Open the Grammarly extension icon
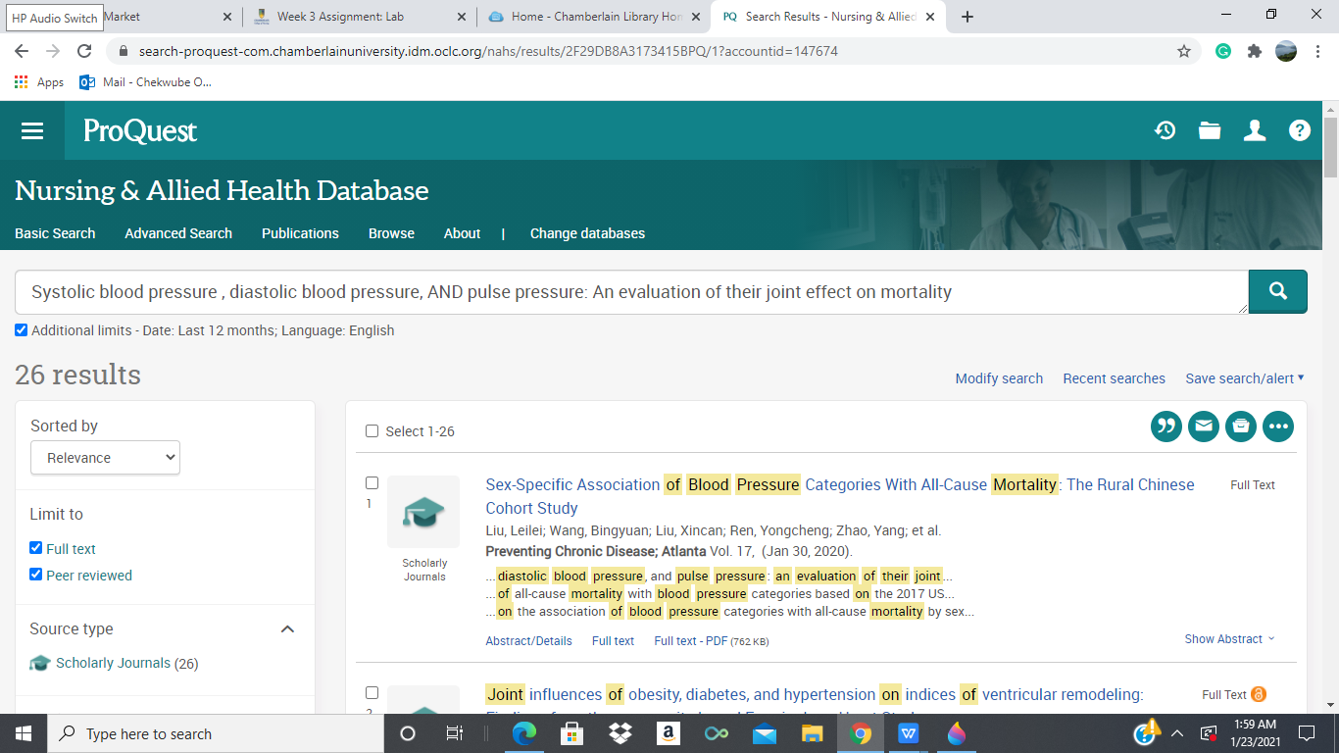Screen dimensions: 1339x753 tap(1223, 51)
